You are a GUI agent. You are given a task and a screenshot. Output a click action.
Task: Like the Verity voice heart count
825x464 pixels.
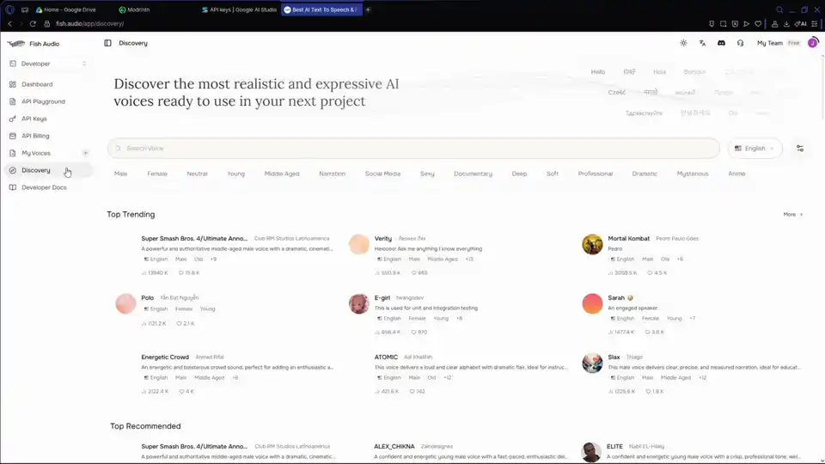click(419, 273)
